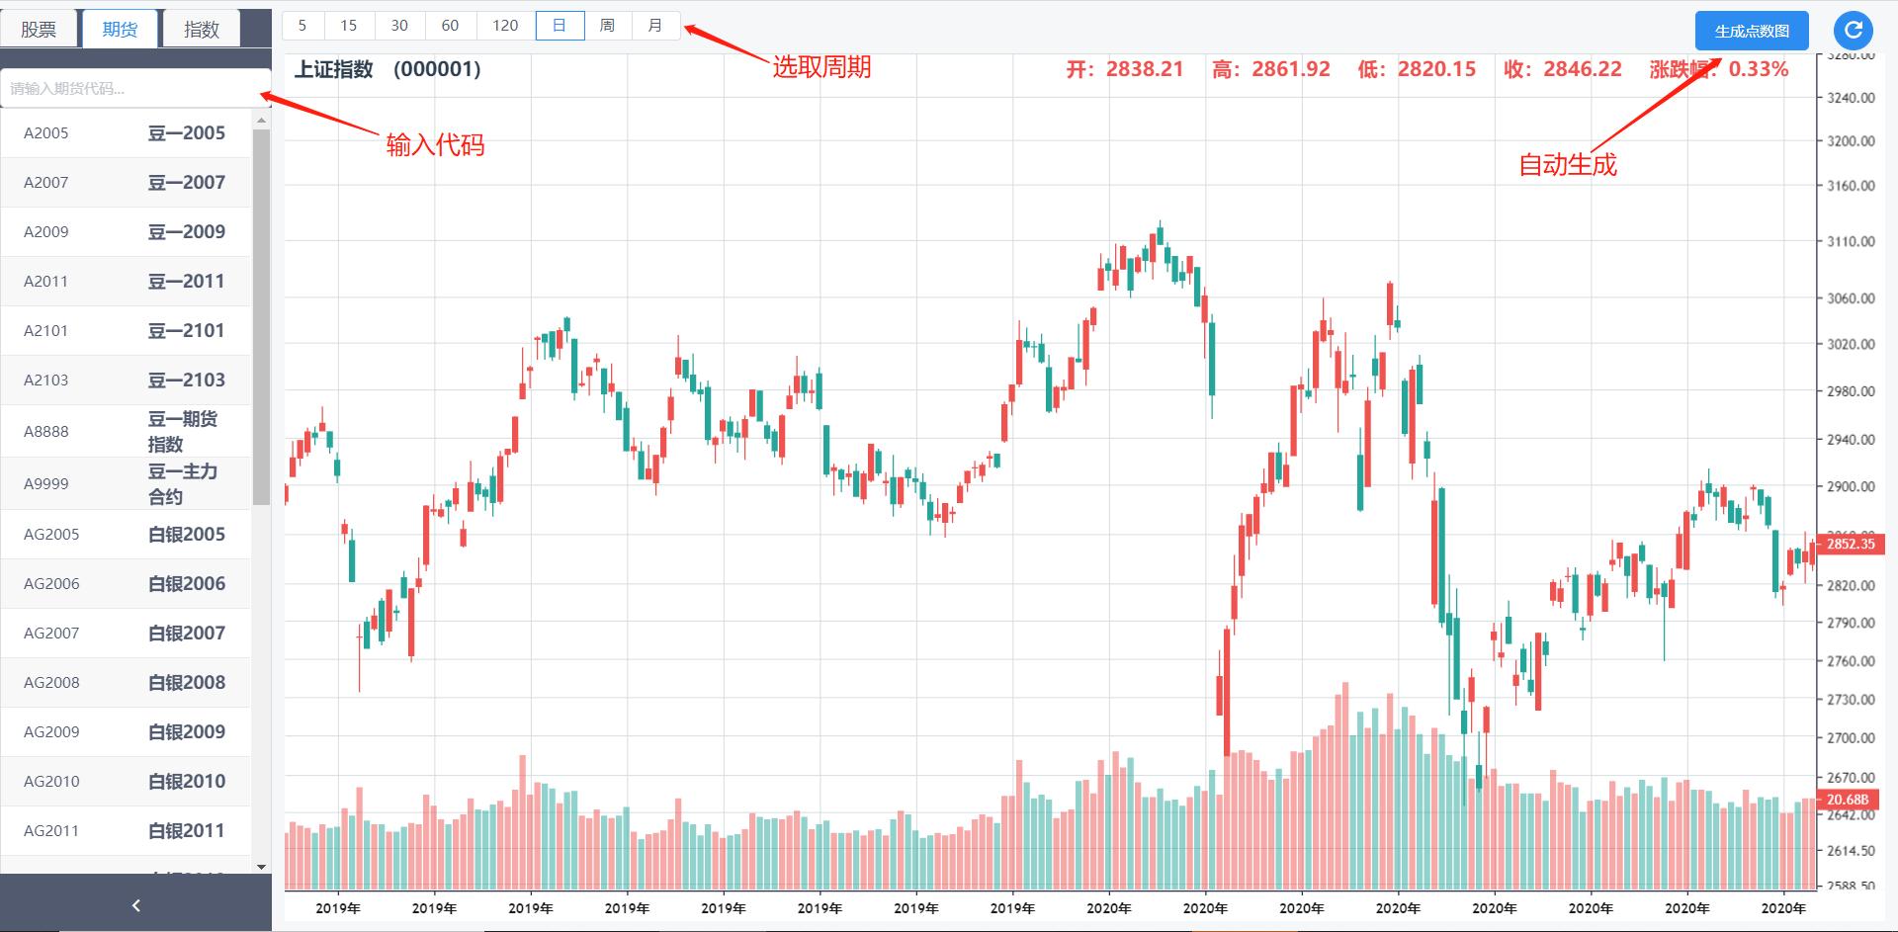Select the 120-minute period
Image resolution: width=1898 pixels, height=932 pixels.
coord(505,26)
